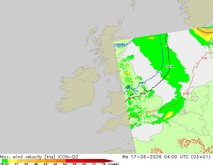Screen dimensions: 213x165
Task: Click the red '1020' label at the bottom edge
Action: (156, 150)
